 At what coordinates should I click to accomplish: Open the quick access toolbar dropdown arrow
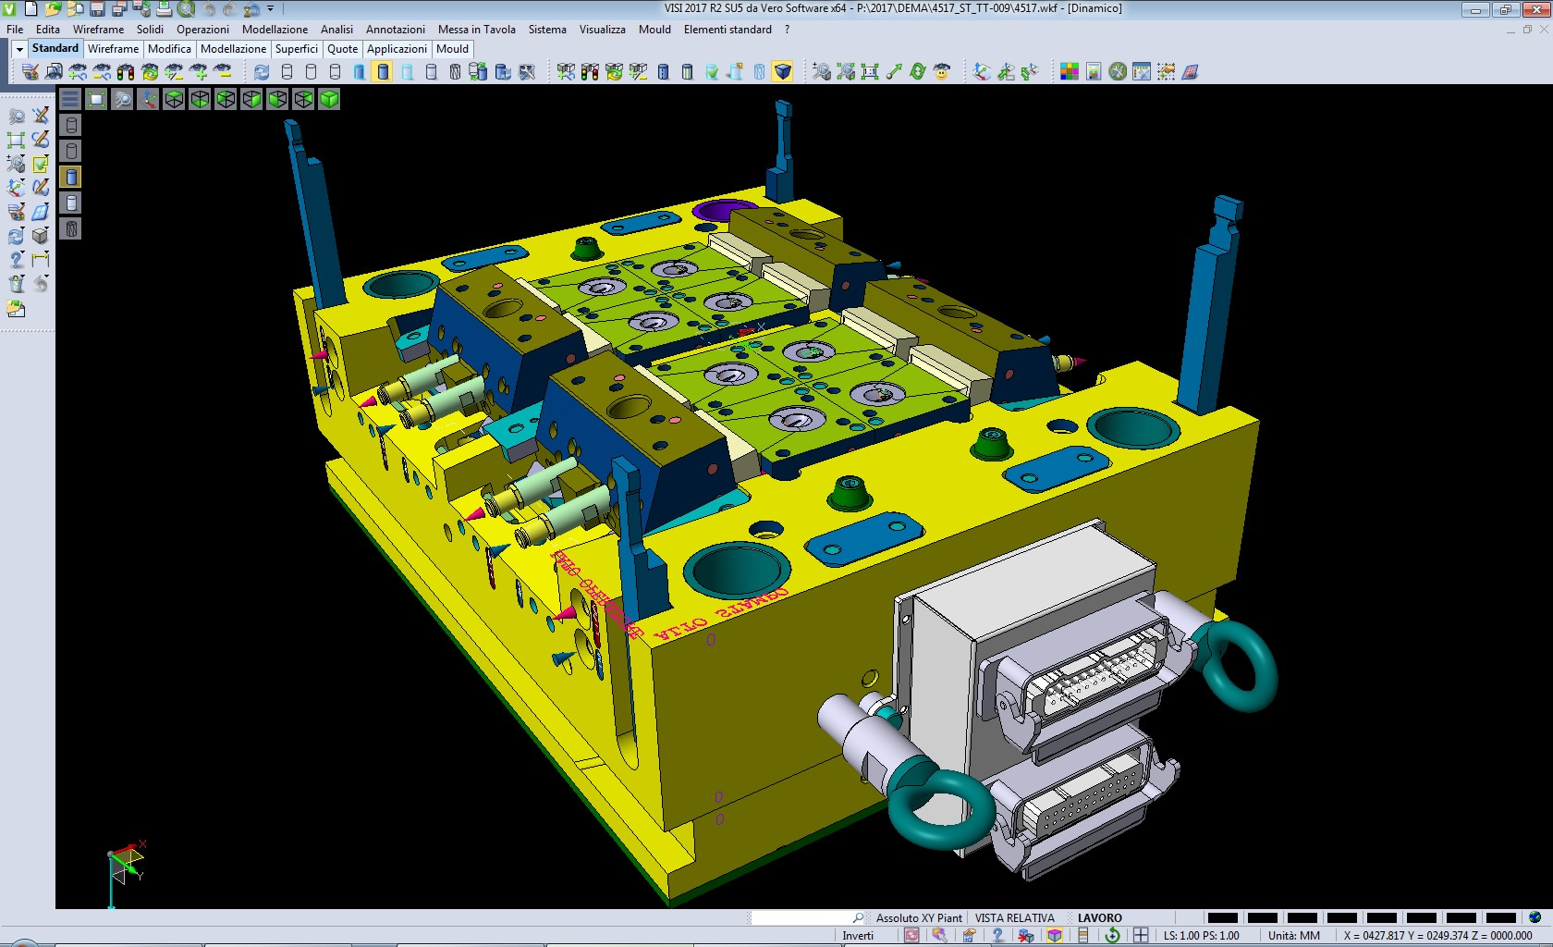[x=270, y=9]
